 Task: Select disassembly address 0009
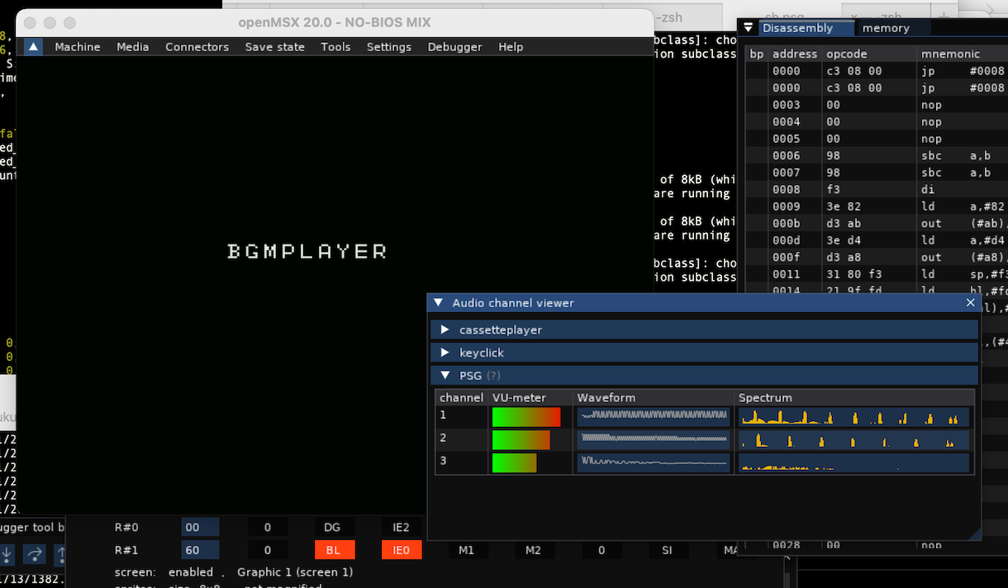786,206
